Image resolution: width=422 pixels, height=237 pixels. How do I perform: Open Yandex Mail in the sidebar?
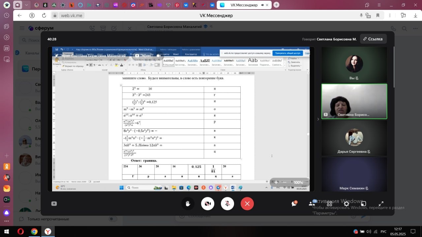coord(7,189)
